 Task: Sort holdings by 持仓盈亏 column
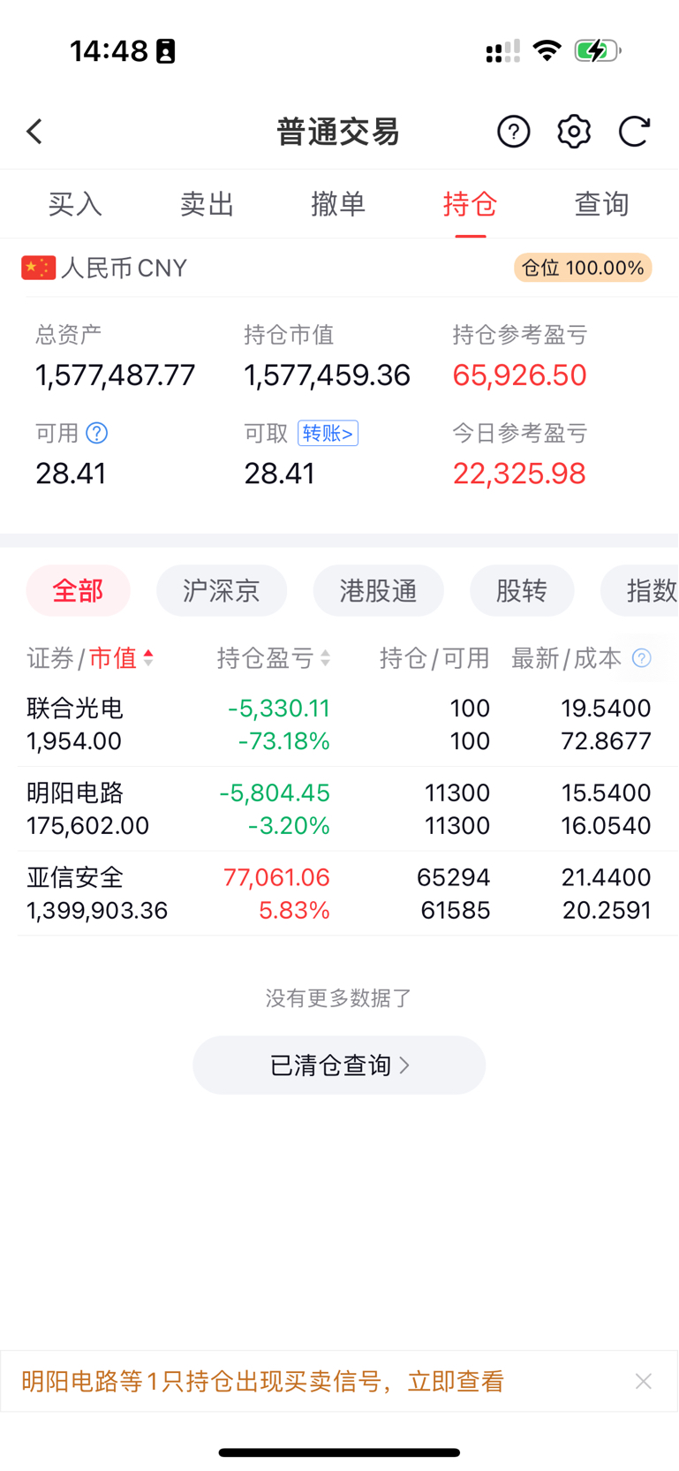click(274, 658)
